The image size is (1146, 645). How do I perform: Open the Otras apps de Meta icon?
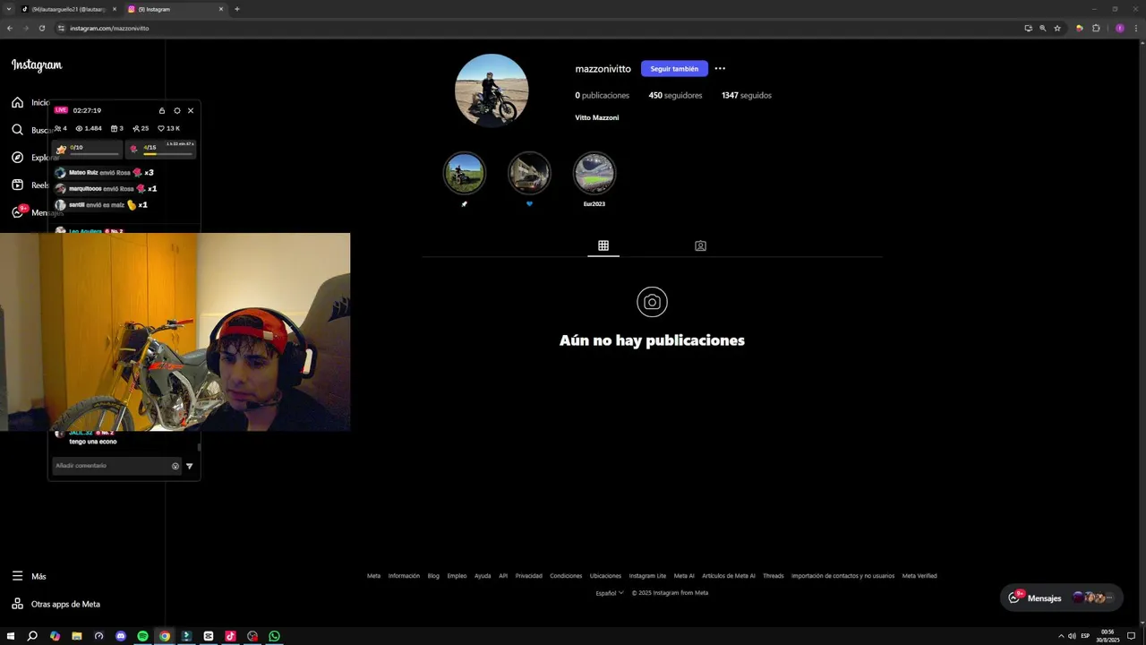17,604
